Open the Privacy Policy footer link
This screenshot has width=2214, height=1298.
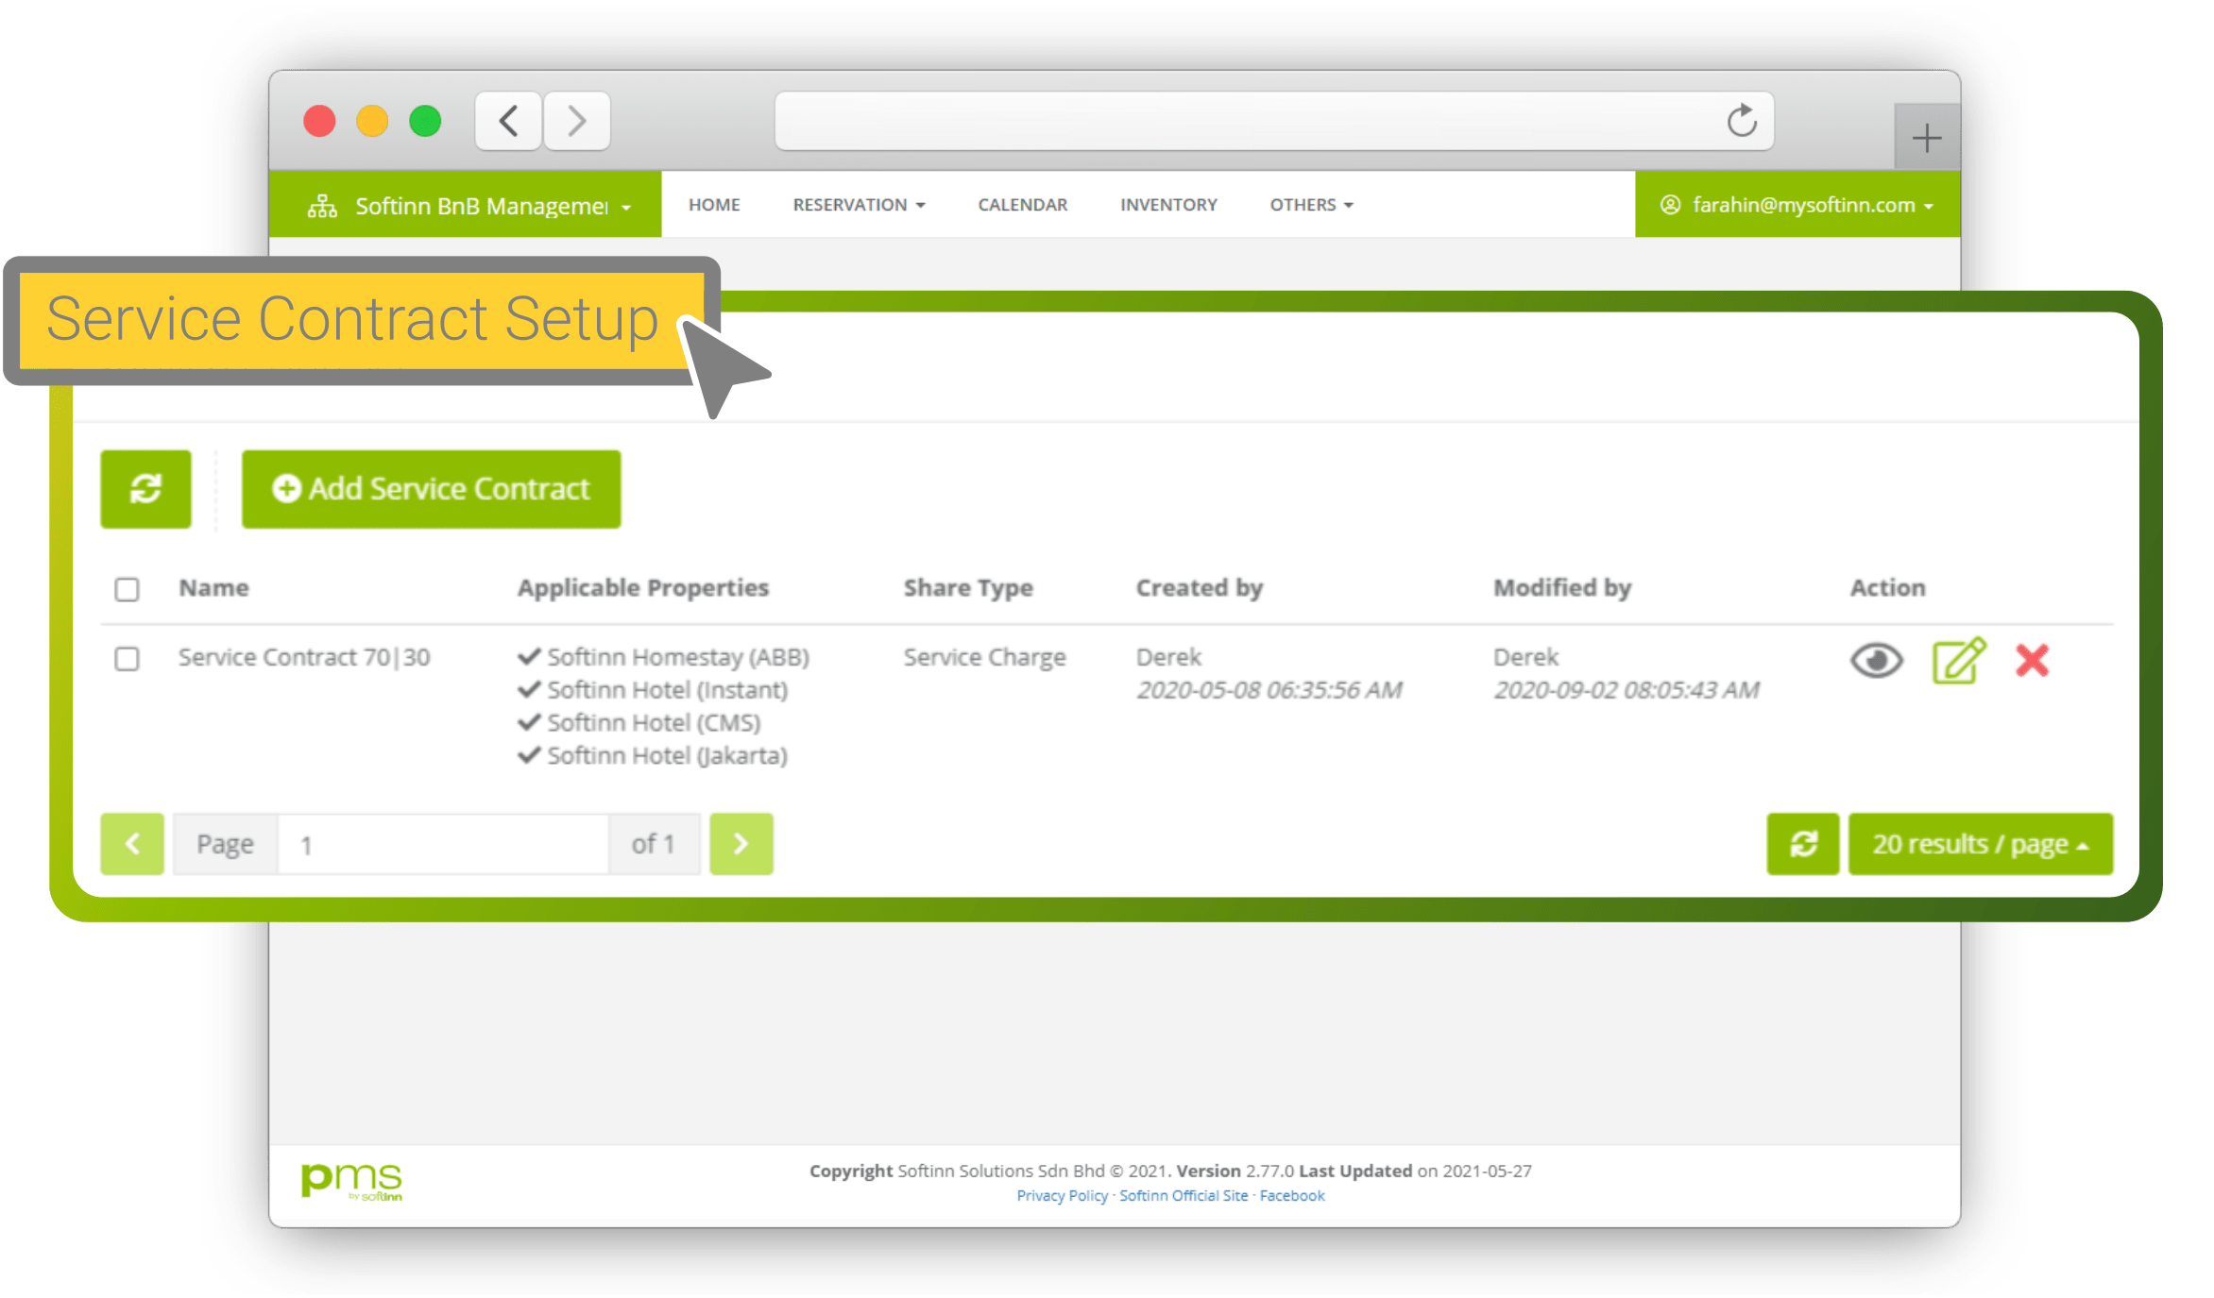coord(1062,1195)
